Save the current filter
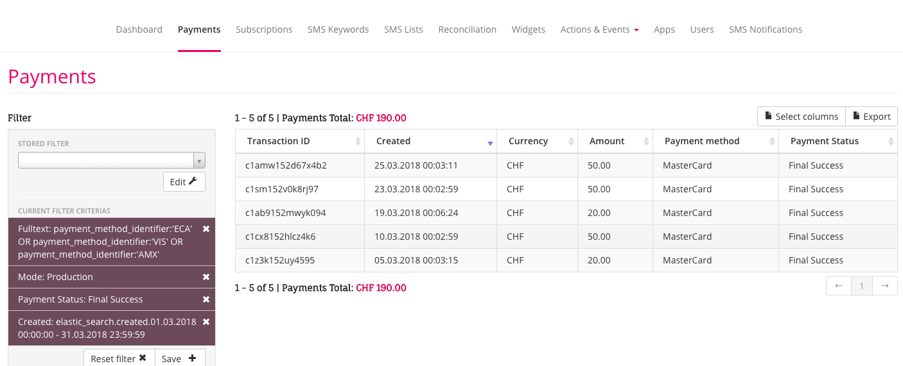The width and height of the screenshot is (903, 366). tap(180, 358)
